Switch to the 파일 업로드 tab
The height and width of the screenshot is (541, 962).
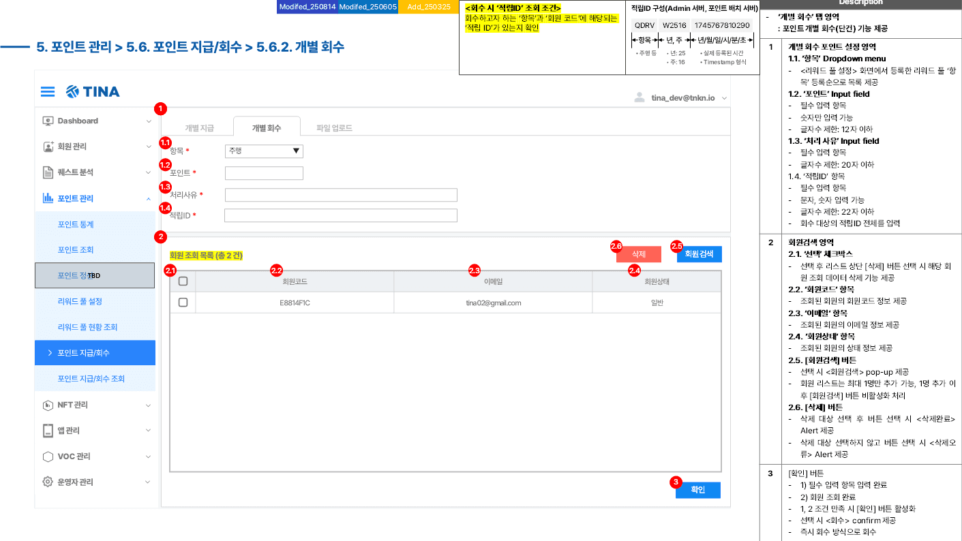[x=334, y=127]
